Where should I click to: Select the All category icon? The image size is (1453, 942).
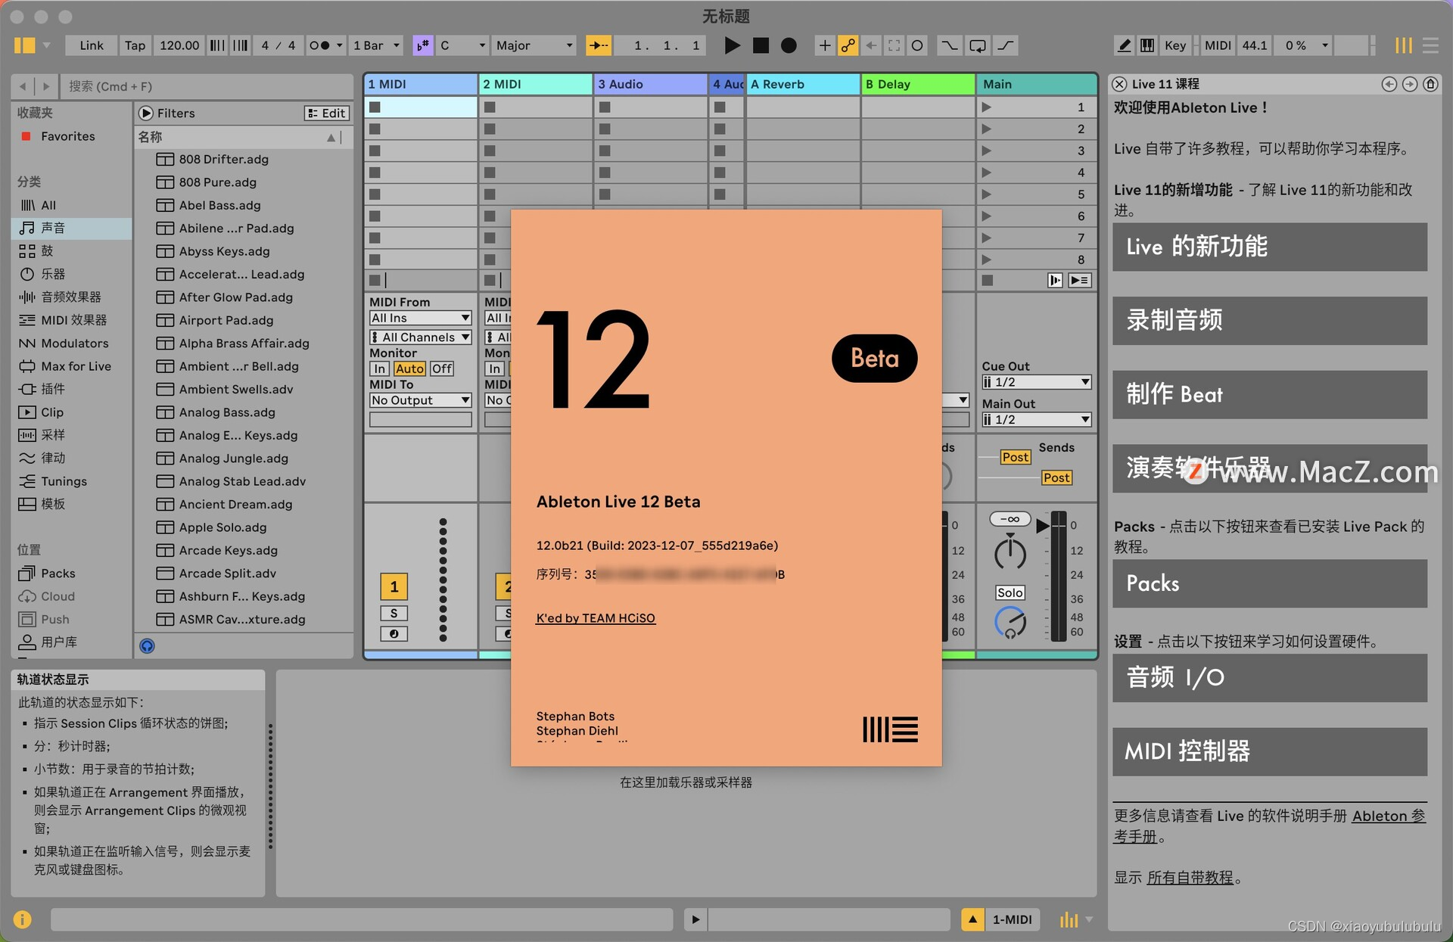click(27, 205)
